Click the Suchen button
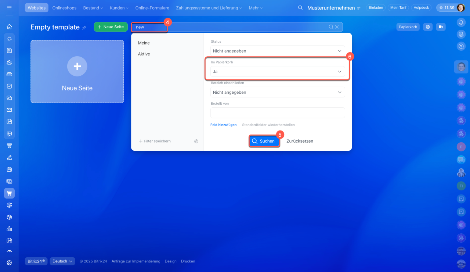 click(264, 141)
